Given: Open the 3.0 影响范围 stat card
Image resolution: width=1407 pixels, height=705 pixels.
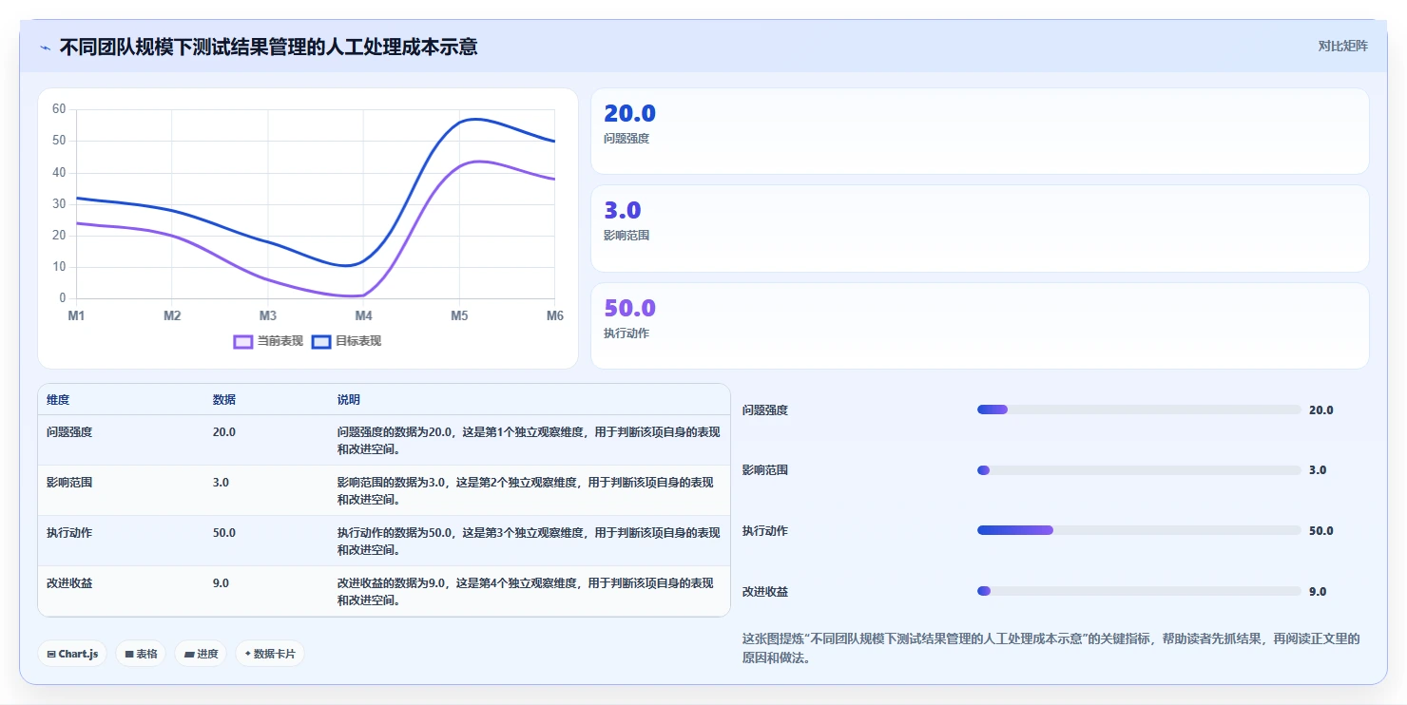Looking at the screenshot, I should 980,229.
